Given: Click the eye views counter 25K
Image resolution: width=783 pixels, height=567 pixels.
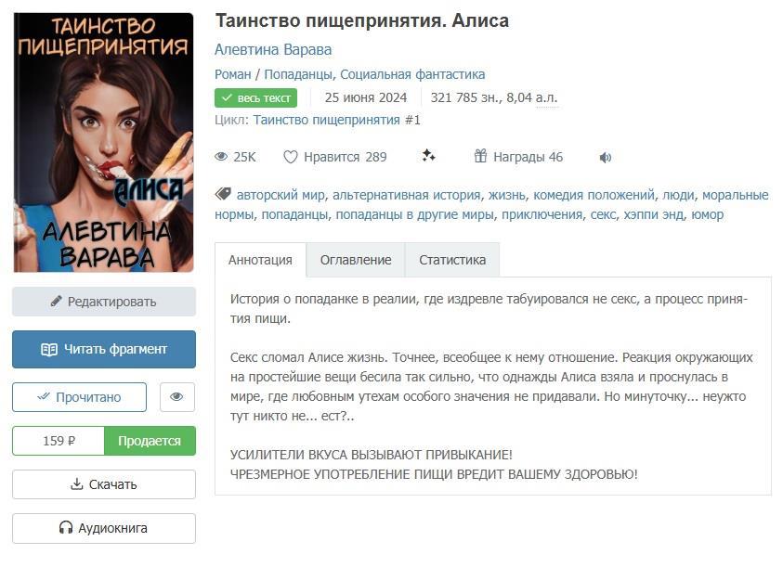Looking at the screenshot, I should [235, 157].
